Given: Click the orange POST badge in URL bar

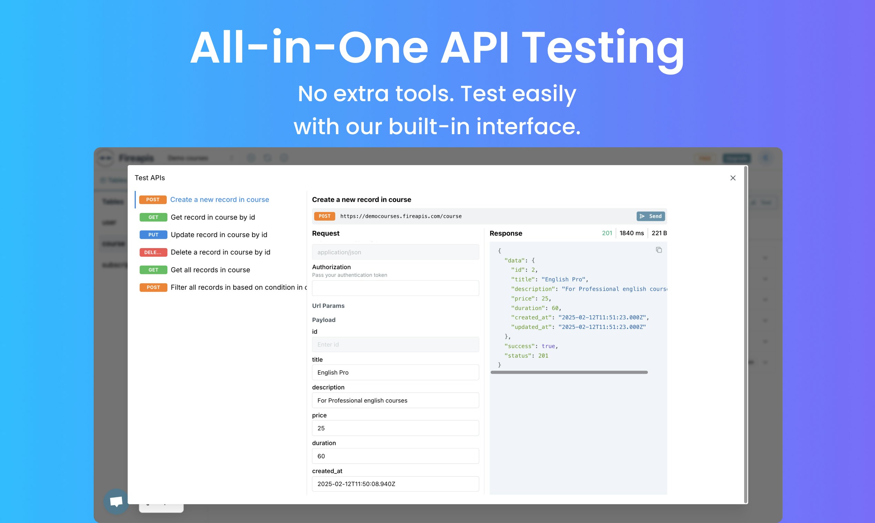Looking at the screenshot, I should [324, 216].
